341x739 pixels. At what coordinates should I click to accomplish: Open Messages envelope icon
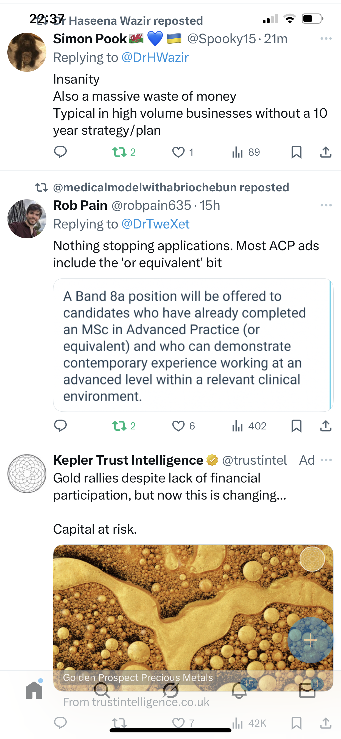tap(307, 690)
